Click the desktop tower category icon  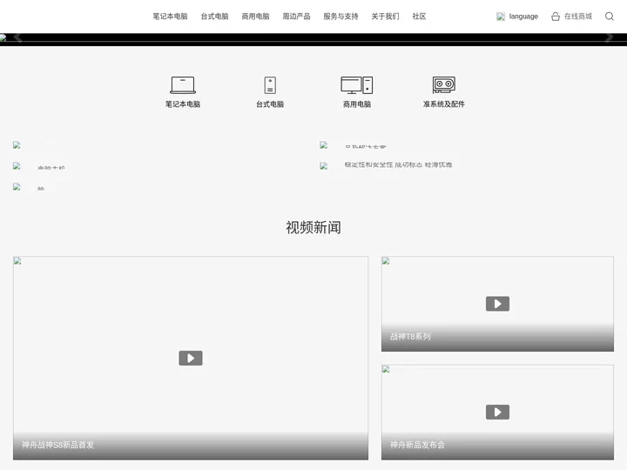point(270,84)
